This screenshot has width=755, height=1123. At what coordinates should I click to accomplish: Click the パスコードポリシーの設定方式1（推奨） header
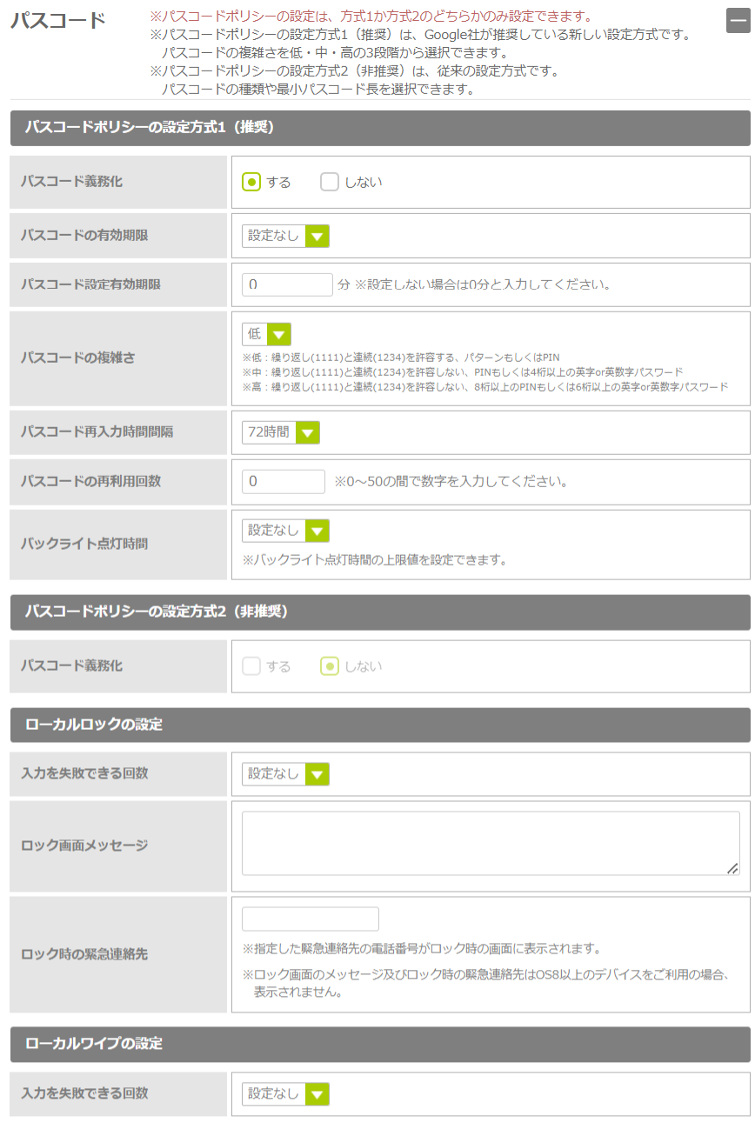(379, 128)
